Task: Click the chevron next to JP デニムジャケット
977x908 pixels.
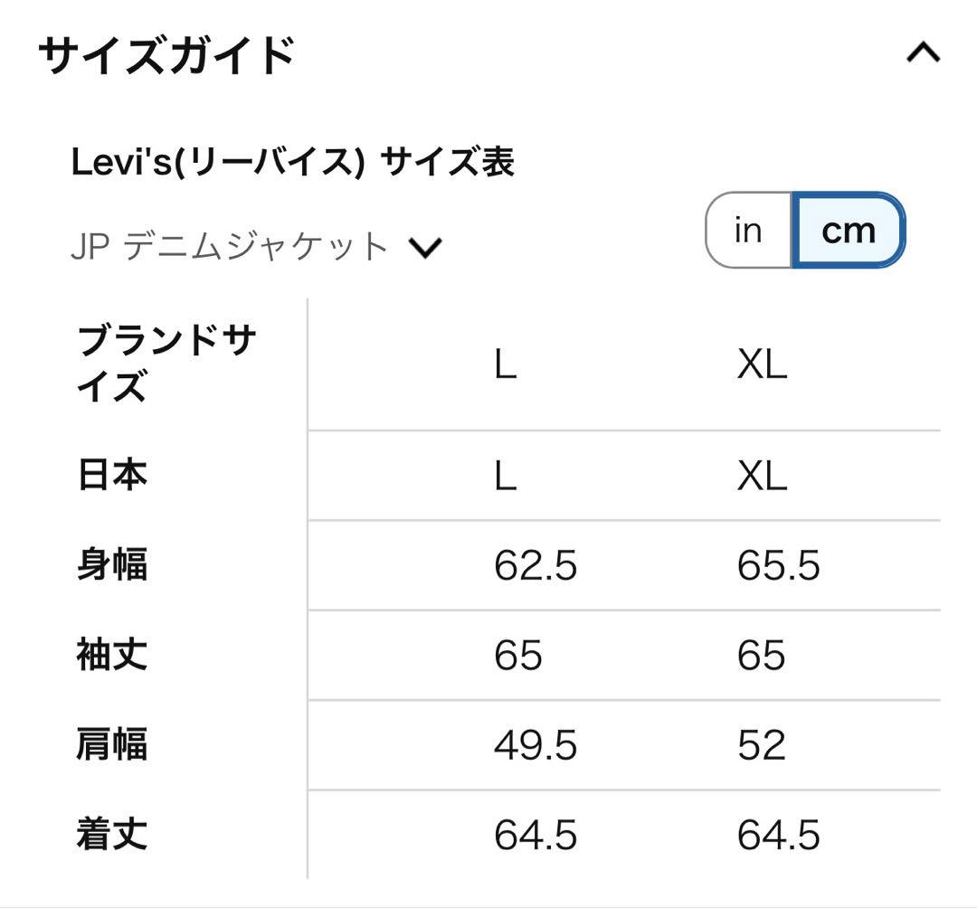Action: [x=426, y=245]
